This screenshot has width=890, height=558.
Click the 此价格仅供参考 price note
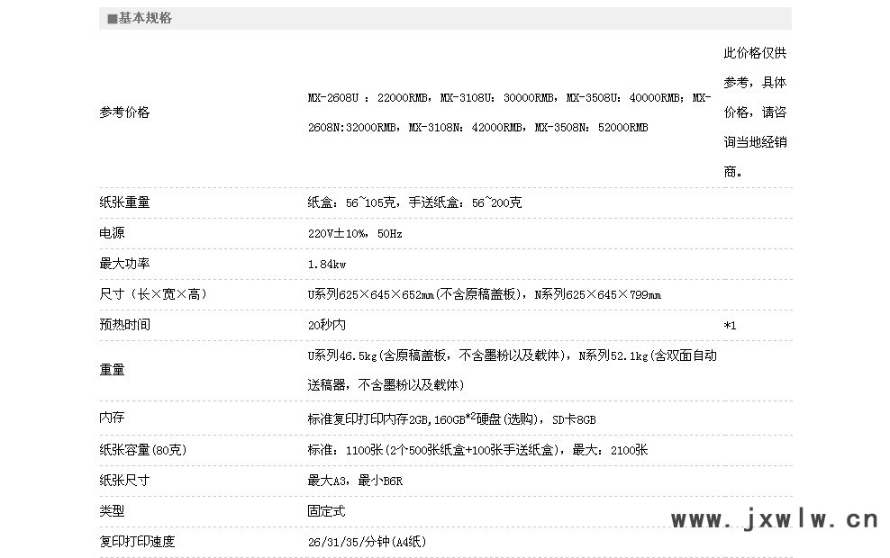(x=755, y=112)
